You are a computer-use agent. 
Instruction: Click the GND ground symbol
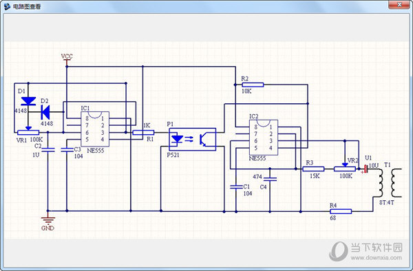click(x=47, y=220)
